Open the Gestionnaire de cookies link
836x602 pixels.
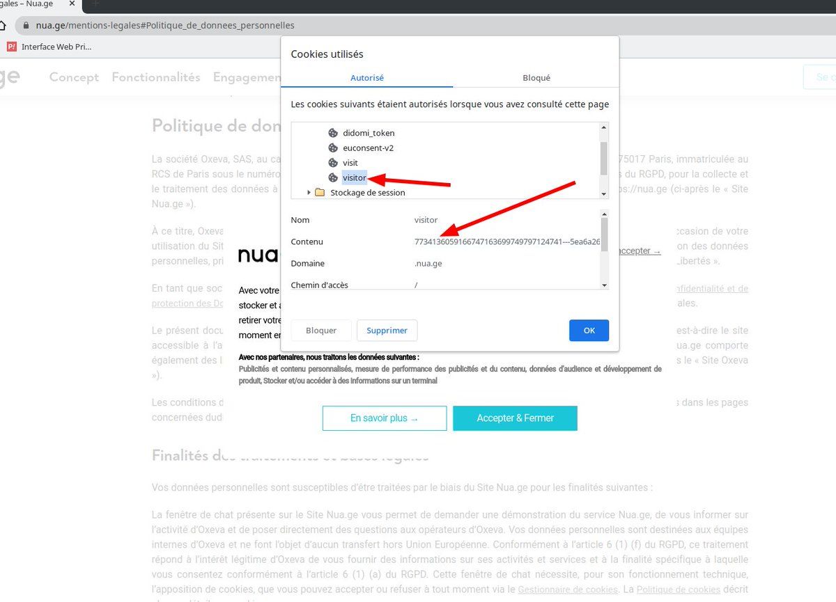click(568, 589)
